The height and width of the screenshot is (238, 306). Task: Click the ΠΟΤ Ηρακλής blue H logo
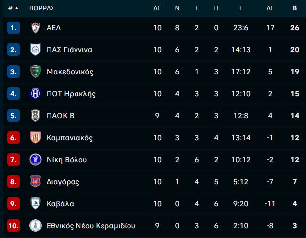35,93
